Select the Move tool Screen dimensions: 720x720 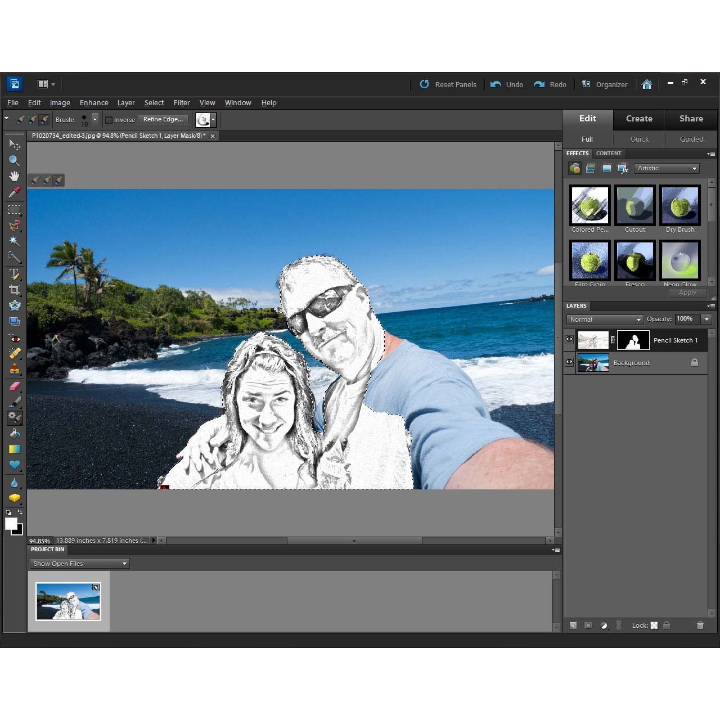coord(15,145)
